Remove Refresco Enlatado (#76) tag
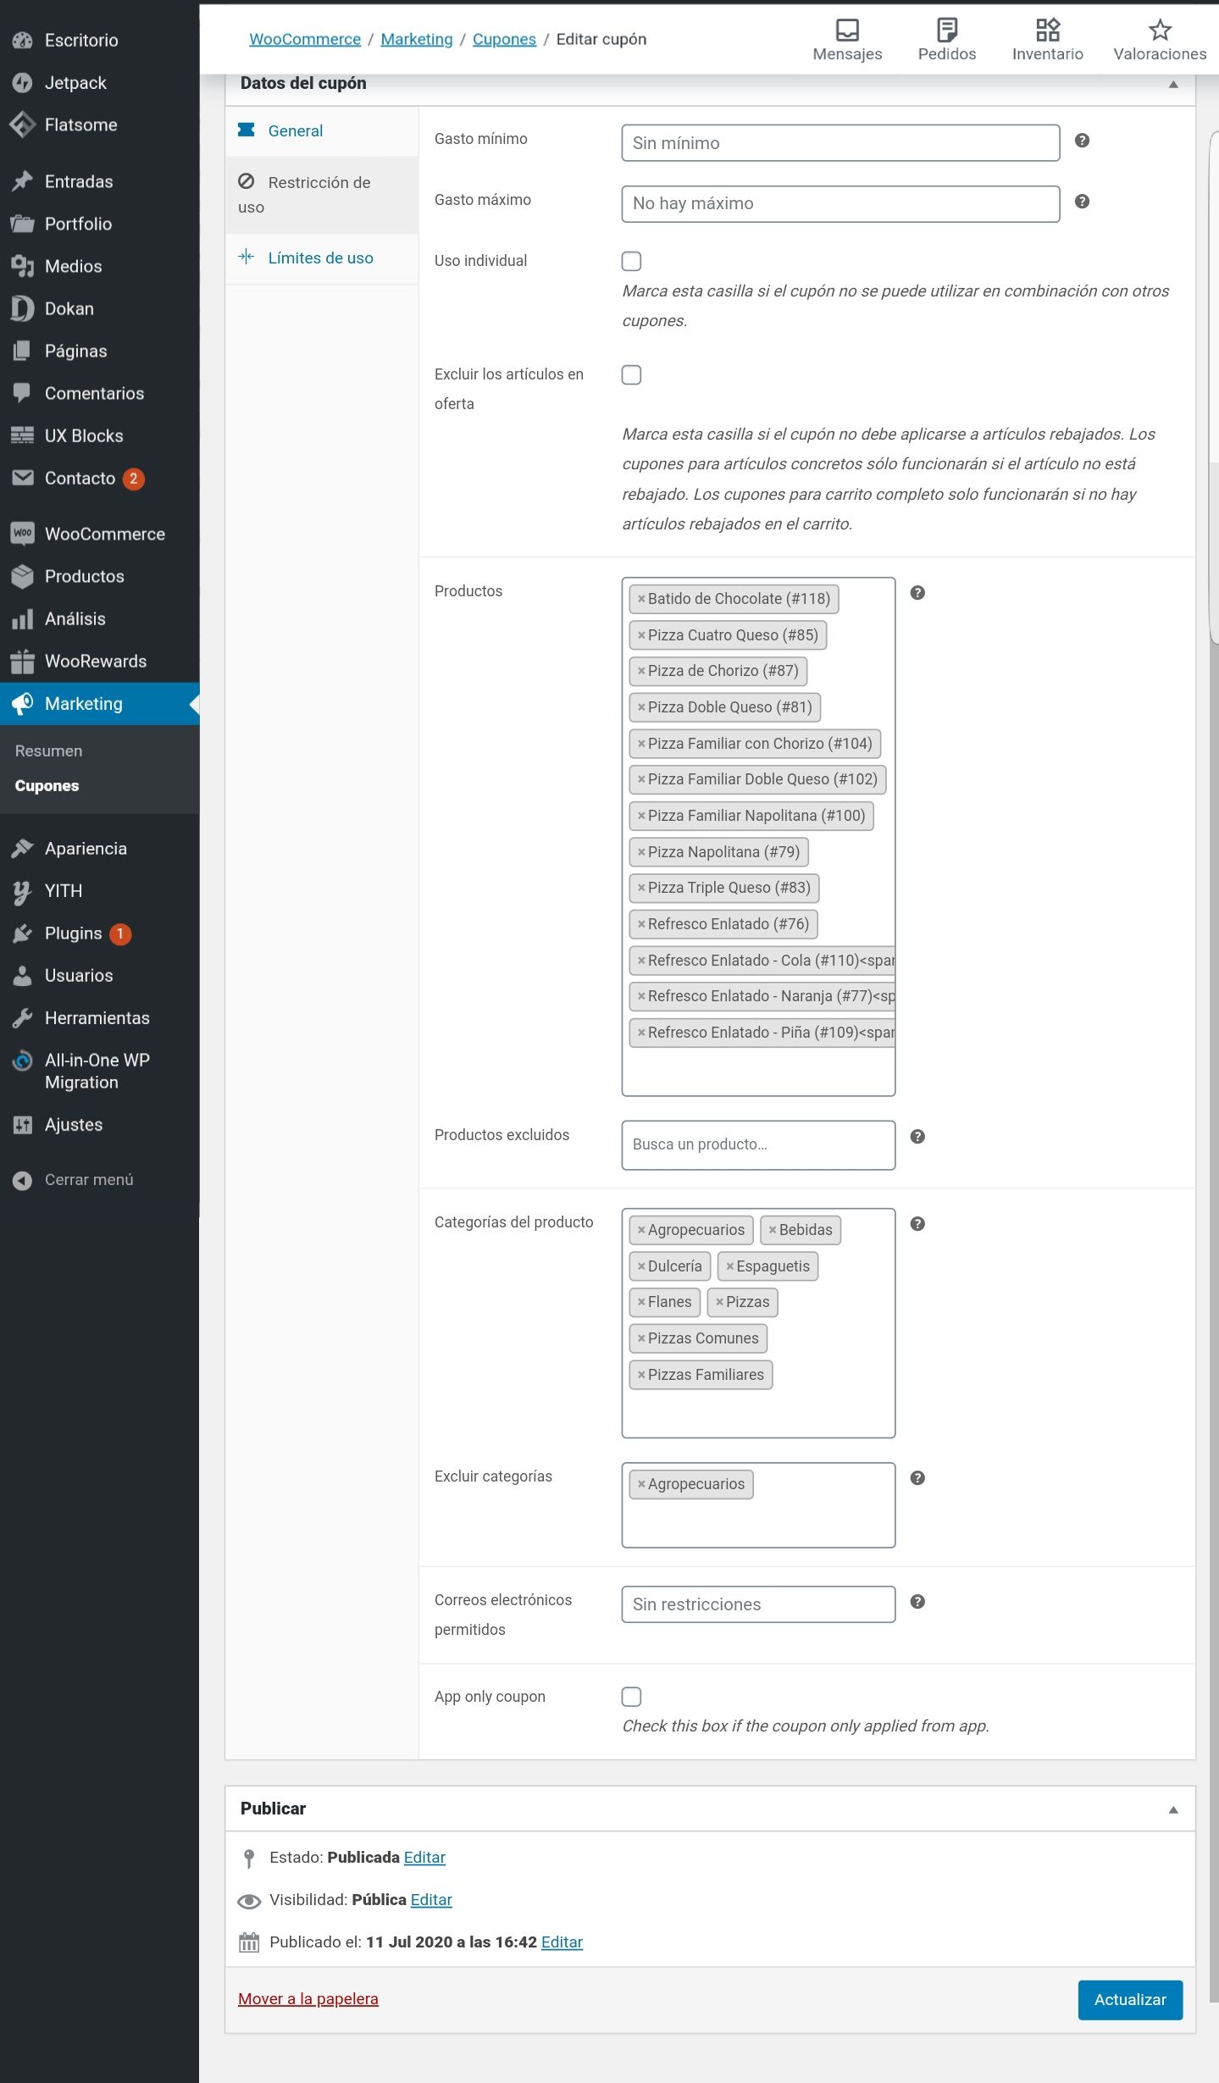The height and width of the screenshot is (2083, 1219). (641, 924)
